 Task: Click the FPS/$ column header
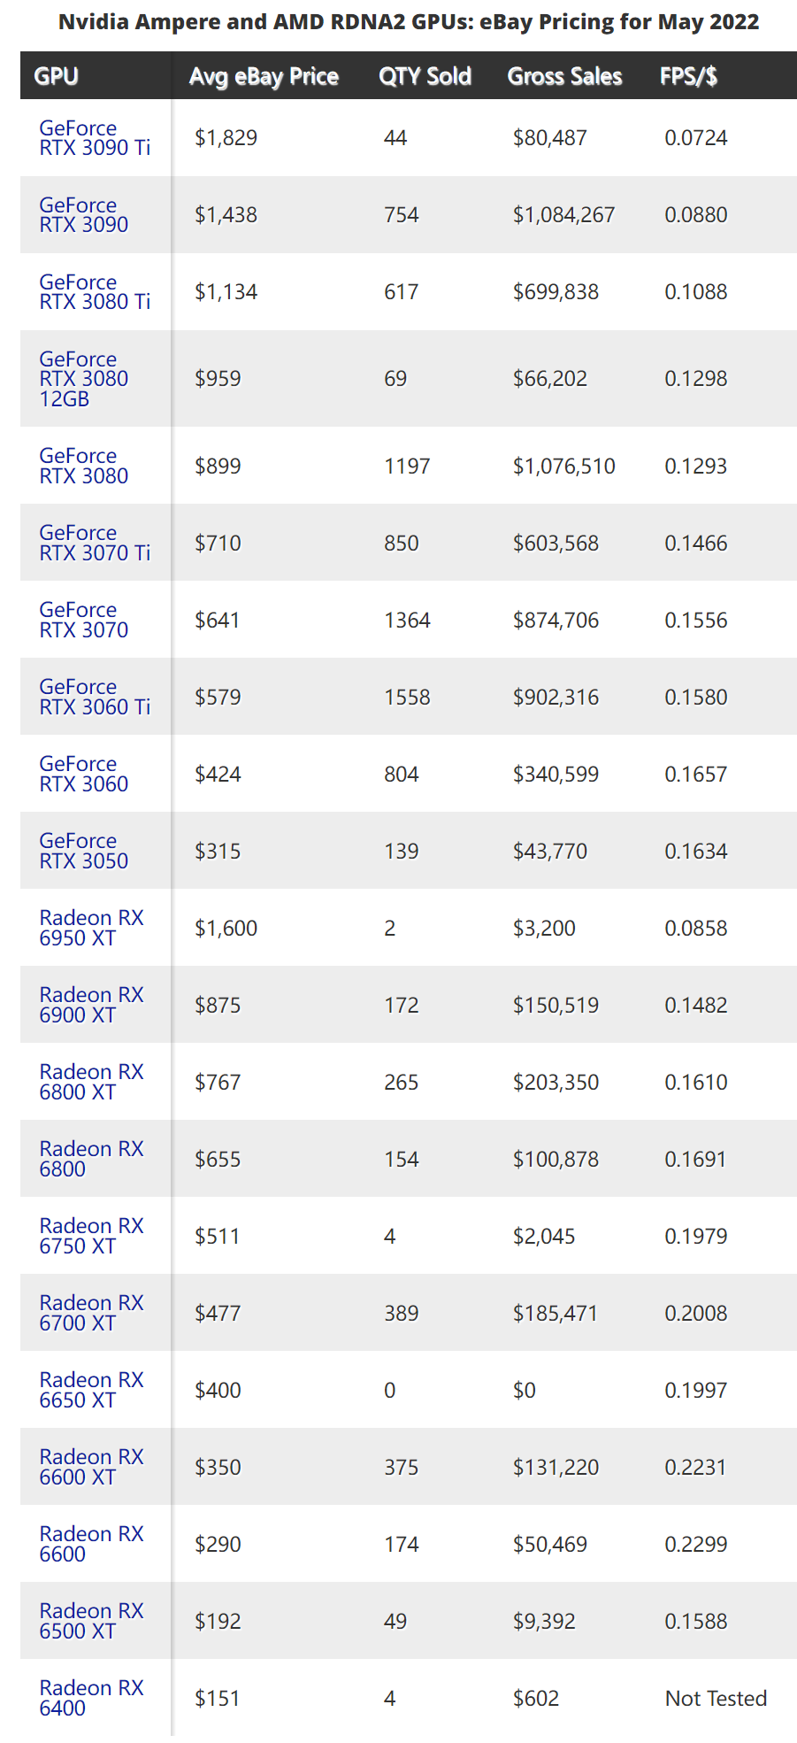688,76
